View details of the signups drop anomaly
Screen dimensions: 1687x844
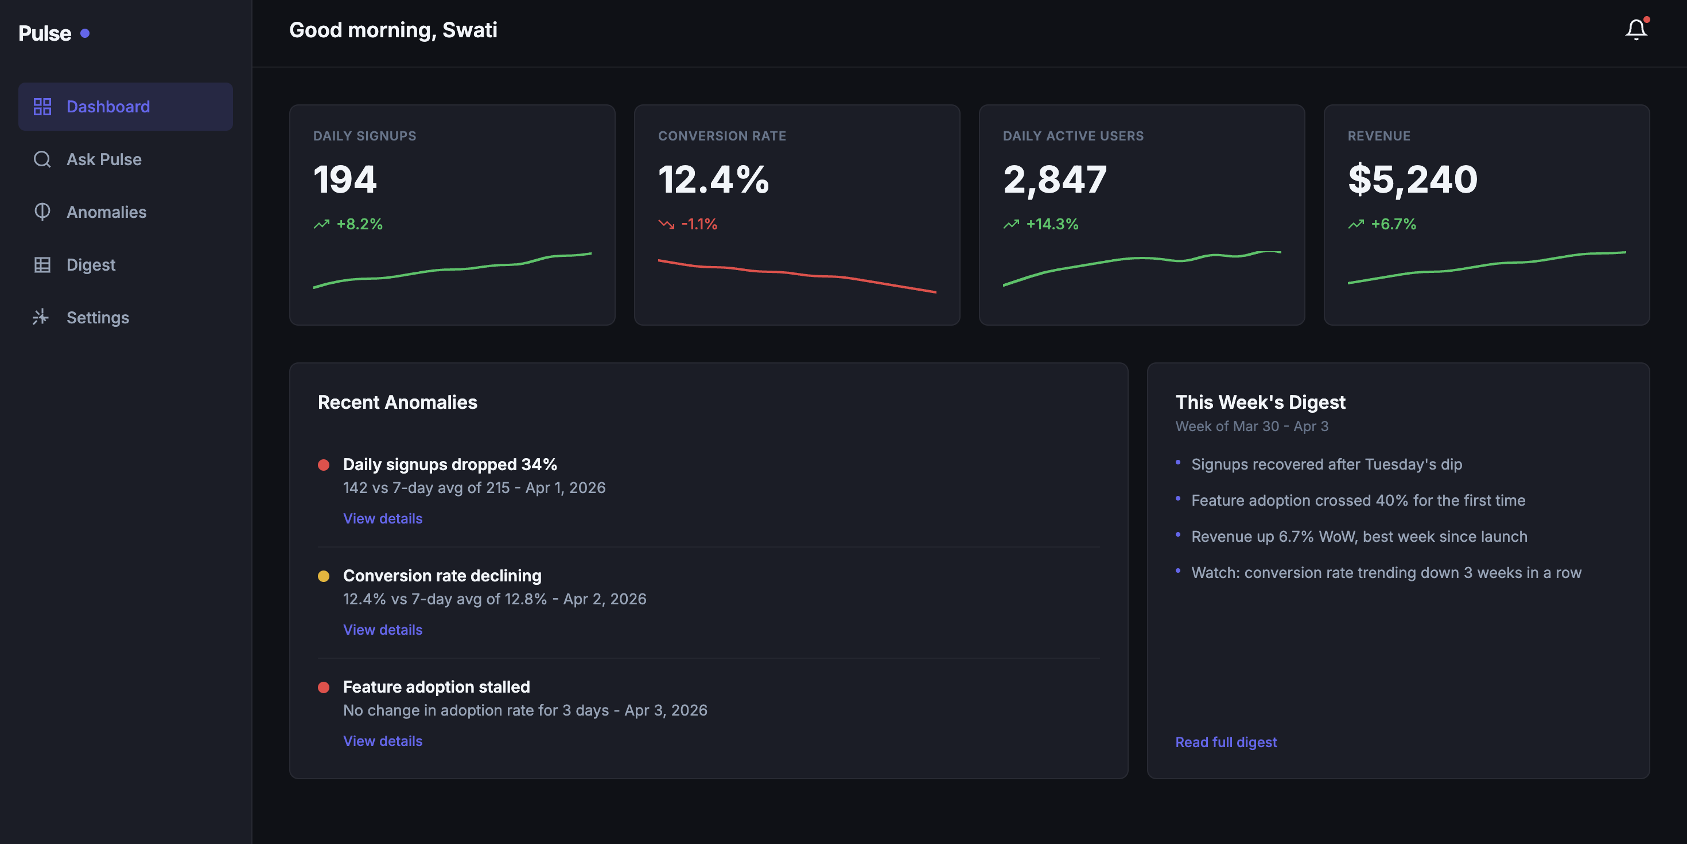click(x=383, y=518)
